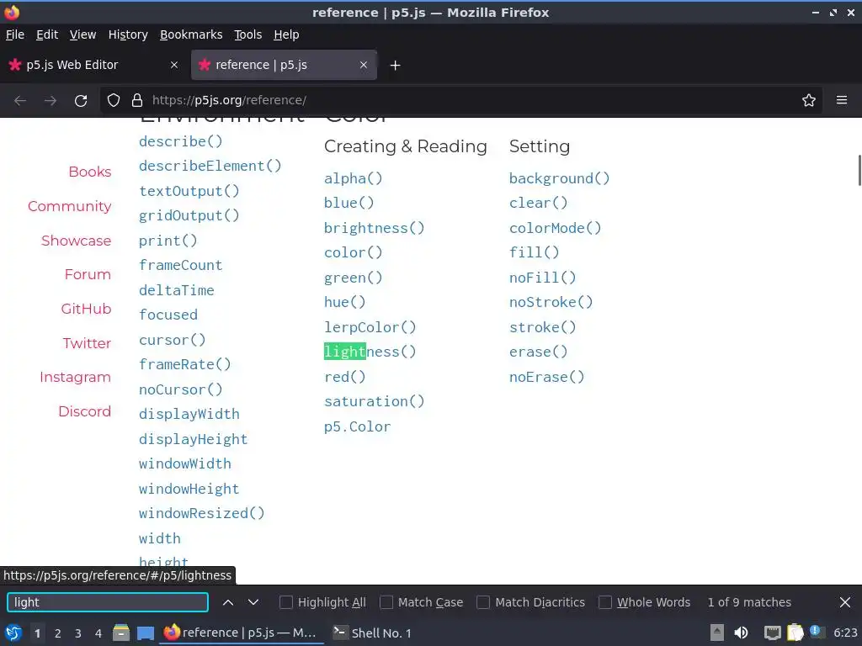Open the Help menu

click(286, 34)
